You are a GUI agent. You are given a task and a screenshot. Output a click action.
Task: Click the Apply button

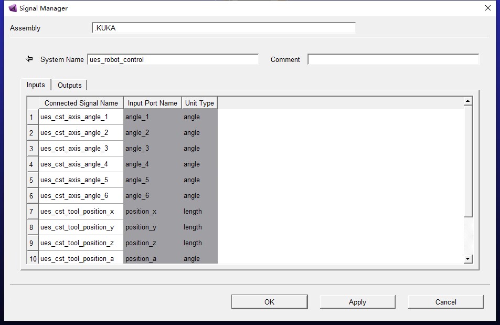click(357, 302)
